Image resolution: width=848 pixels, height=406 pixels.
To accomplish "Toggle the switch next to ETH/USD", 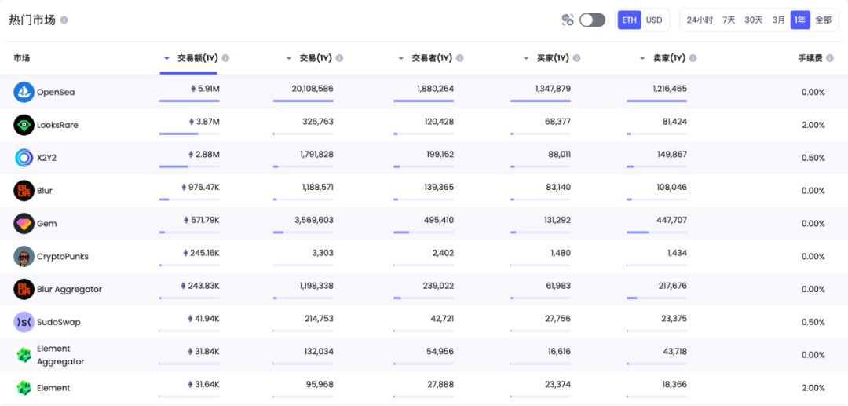I will point(592,20).
